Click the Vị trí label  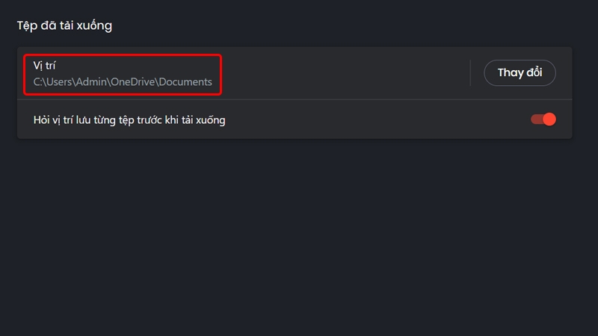pos(45,66)
